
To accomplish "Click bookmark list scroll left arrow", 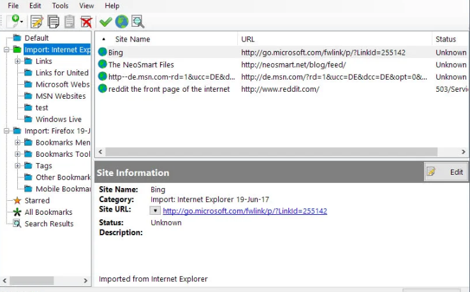I will click(x=100, y=152).
